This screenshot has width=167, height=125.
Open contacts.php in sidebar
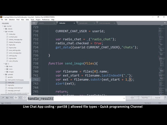(13, 37)
